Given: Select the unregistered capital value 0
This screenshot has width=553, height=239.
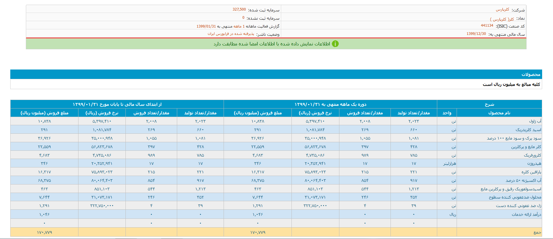Looking at the screenshot, I should 243,18.
